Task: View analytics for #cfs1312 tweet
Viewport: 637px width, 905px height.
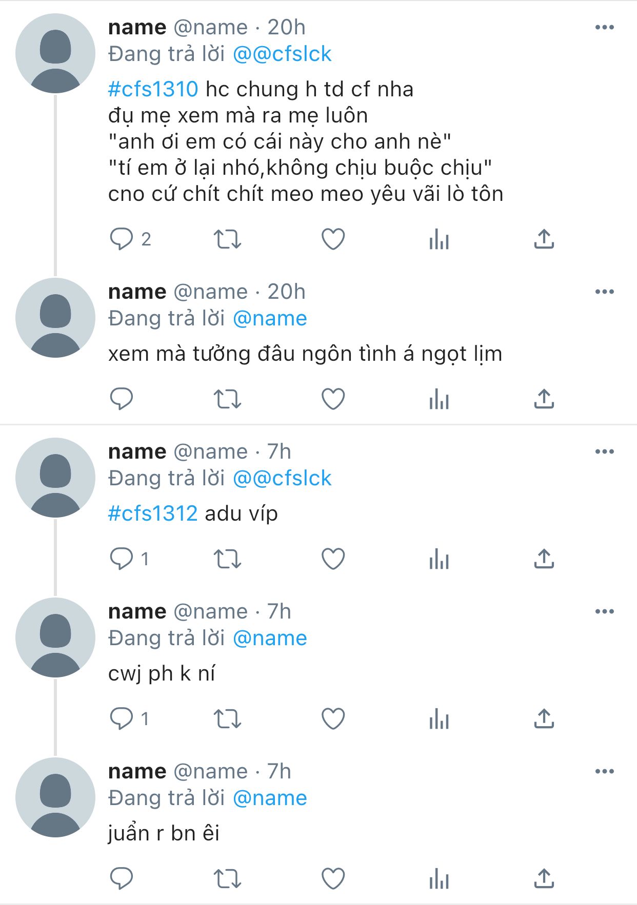Action: click(439, 559)
